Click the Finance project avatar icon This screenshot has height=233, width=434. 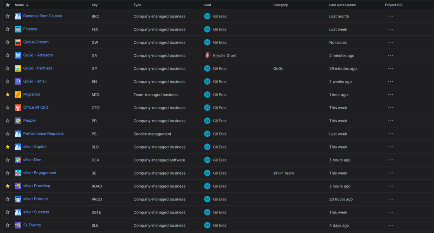click(18, 29)
